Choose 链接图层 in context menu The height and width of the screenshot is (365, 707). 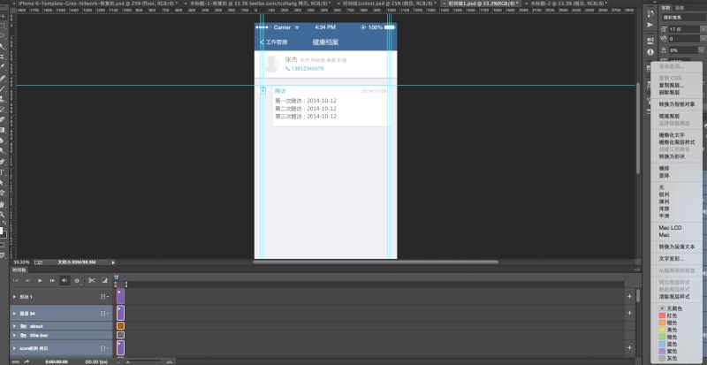pyautogui.click(x=669, y=116)
